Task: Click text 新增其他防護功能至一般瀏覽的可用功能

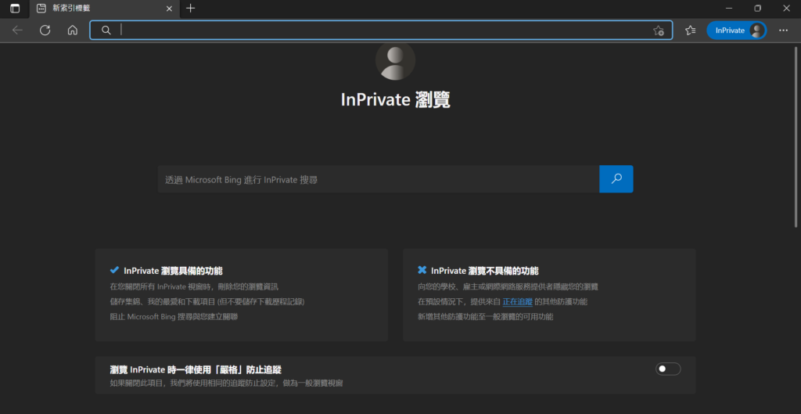Action: [485, 316]
